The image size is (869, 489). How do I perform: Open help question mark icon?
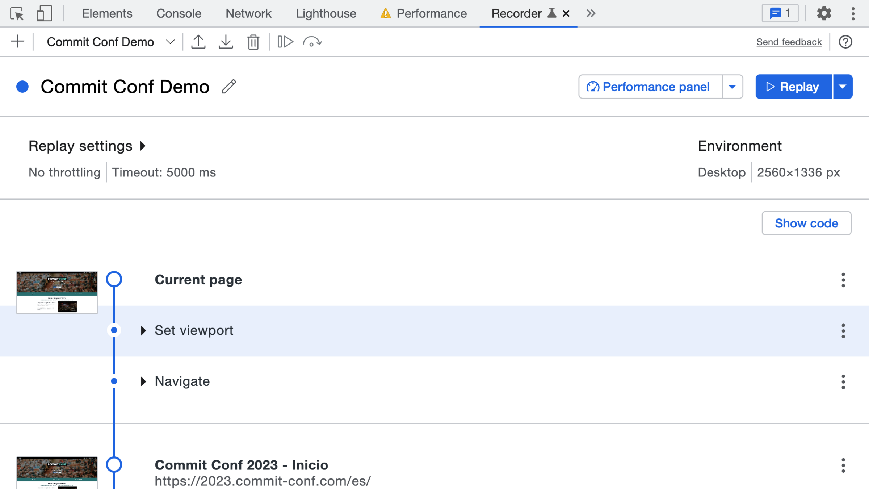click(845, 42)
